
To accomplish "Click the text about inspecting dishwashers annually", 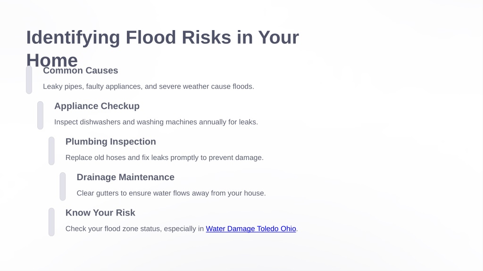I will pyautogui.click(x=156, y=122).
